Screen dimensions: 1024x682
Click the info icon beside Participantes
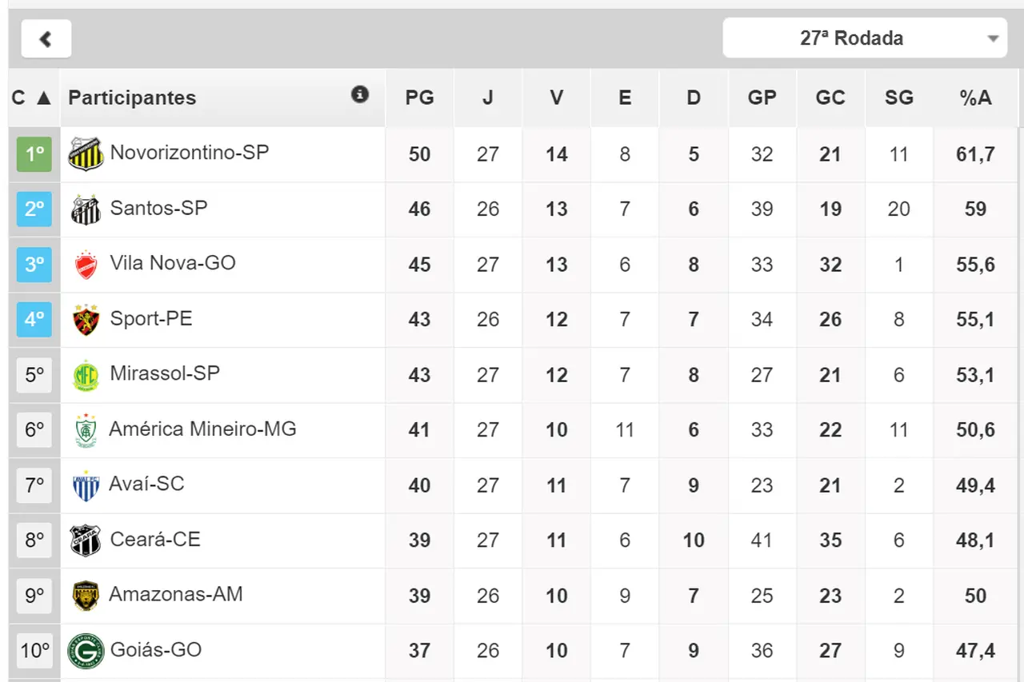point(360,95)
